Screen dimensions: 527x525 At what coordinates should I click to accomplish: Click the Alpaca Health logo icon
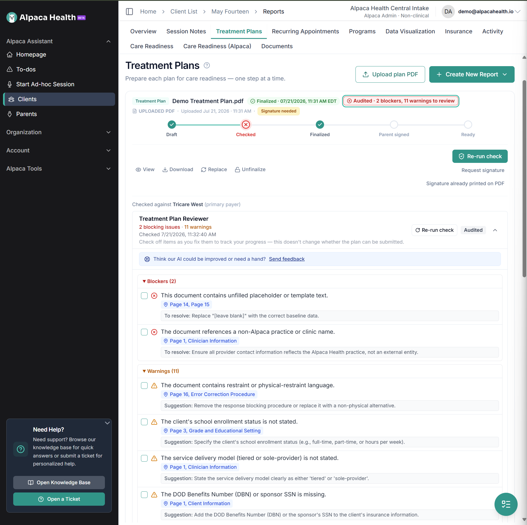click(12, 17)
